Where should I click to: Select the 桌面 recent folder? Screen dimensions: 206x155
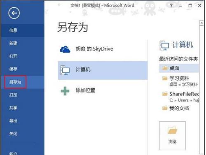click(179, 68)
